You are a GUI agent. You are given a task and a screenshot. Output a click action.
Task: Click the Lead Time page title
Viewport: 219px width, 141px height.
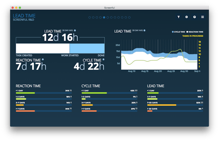(24, 16)
